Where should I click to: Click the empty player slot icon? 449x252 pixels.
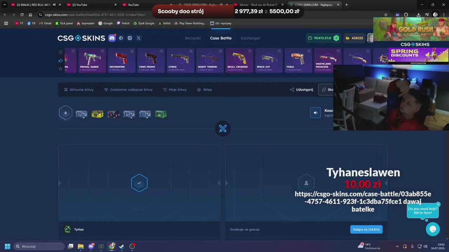tap(306, 183)
